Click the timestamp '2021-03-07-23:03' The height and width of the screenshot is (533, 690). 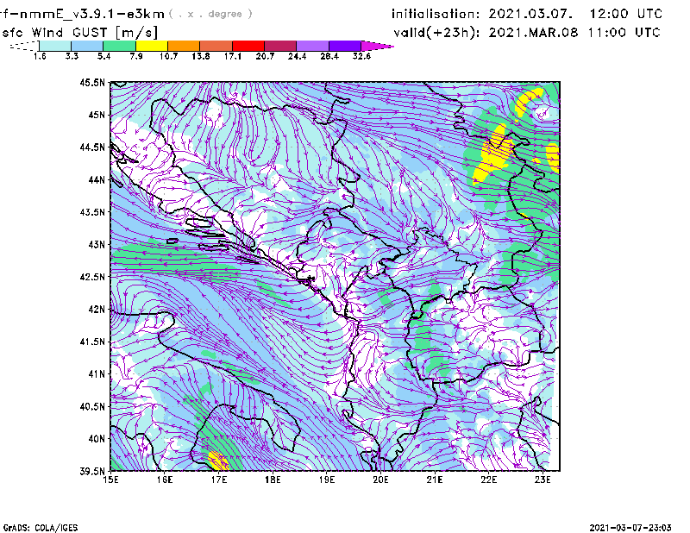(630, 528)
